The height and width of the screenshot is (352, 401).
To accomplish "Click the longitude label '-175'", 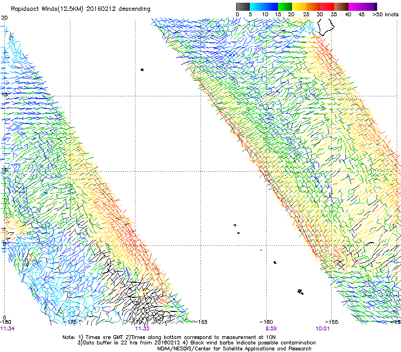I will [70, 322].
